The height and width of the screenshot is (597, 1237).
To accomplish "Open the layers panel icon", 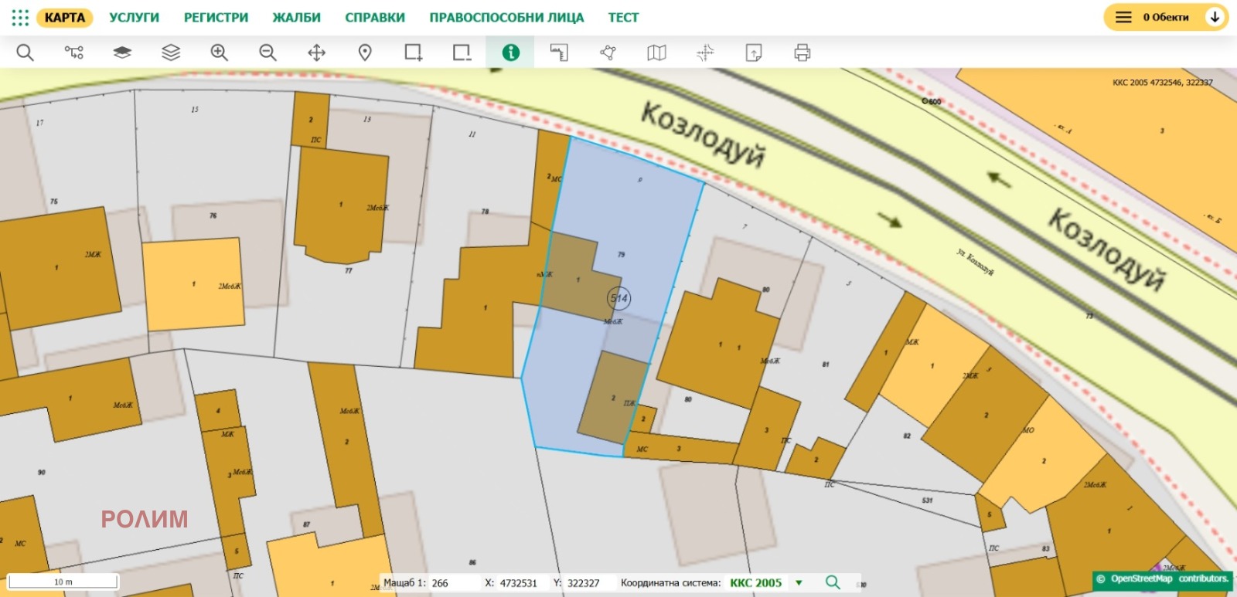I will (x=171, y=53).
